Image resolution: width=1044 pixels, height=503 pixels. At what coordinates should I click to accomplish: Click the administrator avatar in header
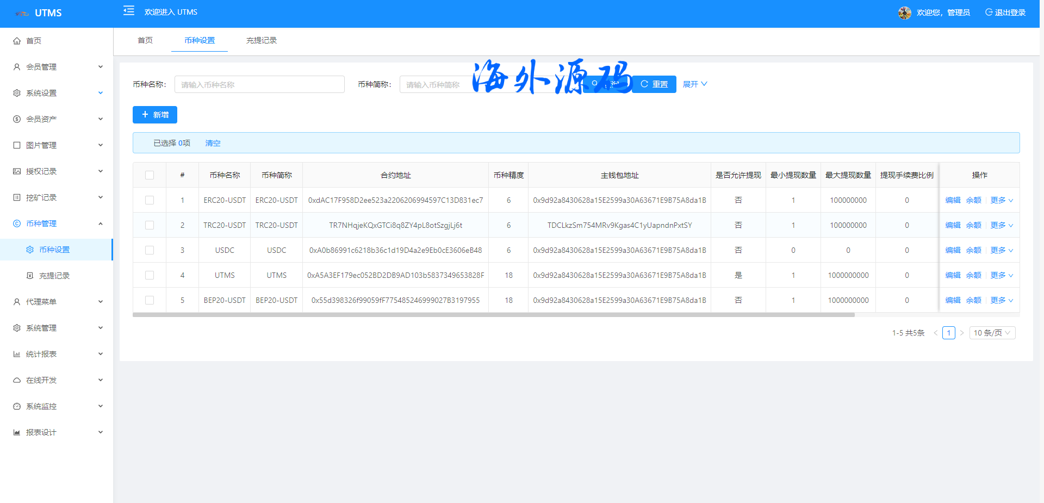[x=904, y=13]
